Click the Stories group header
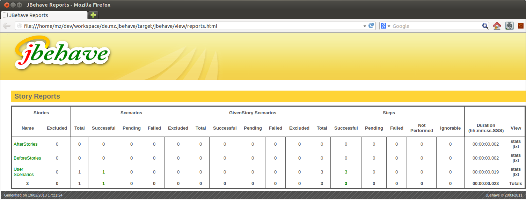Image resolution: width=526 pixels, height=200 pixels. tap(41, 113)
